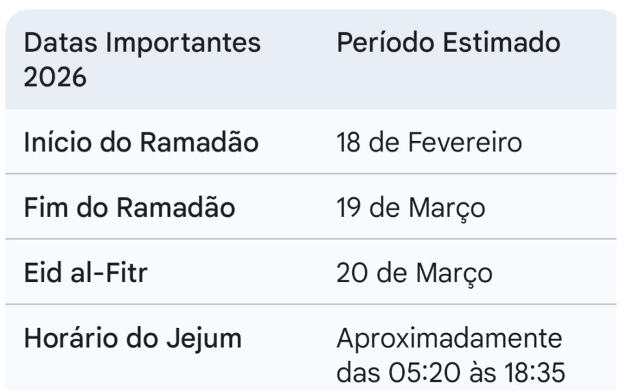Click the day number 18 before Fevereiro

[348, 143]
